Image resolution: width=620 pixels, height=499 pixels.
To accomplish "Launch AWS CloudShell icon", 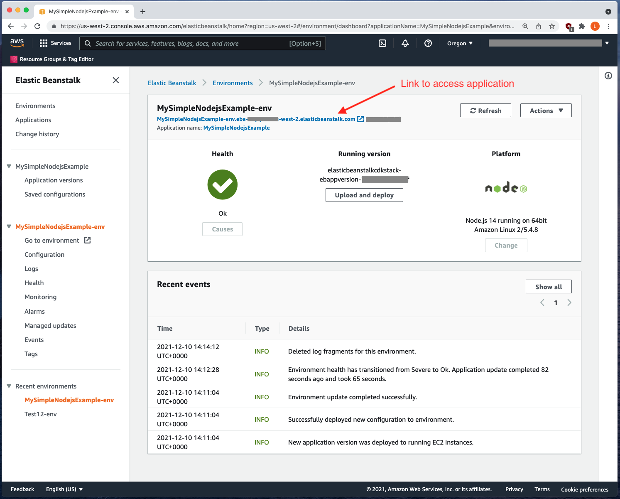I will [382, 43].
